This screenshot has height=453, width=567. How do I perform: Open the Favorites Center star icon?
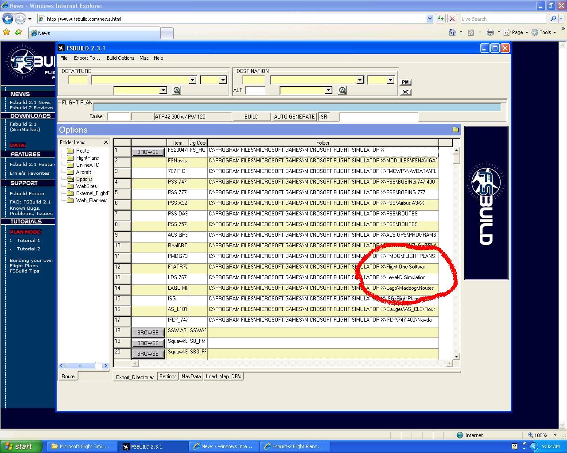pos(6,32)
